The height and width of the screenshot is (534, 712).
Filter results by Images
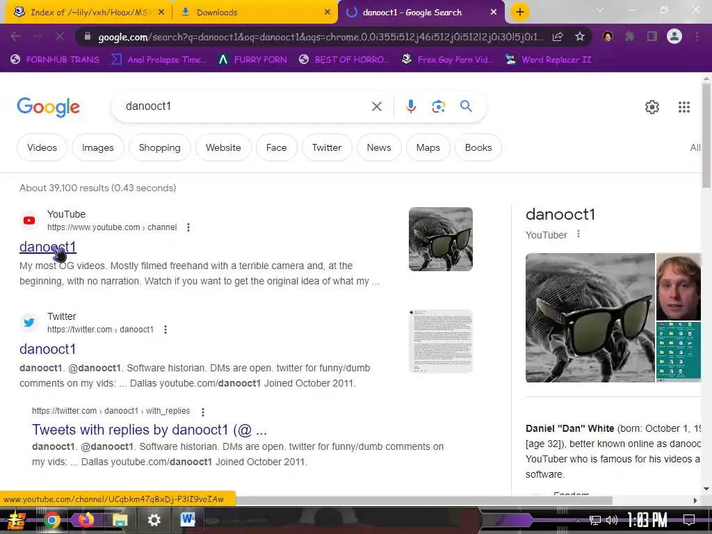pos(97,147)
